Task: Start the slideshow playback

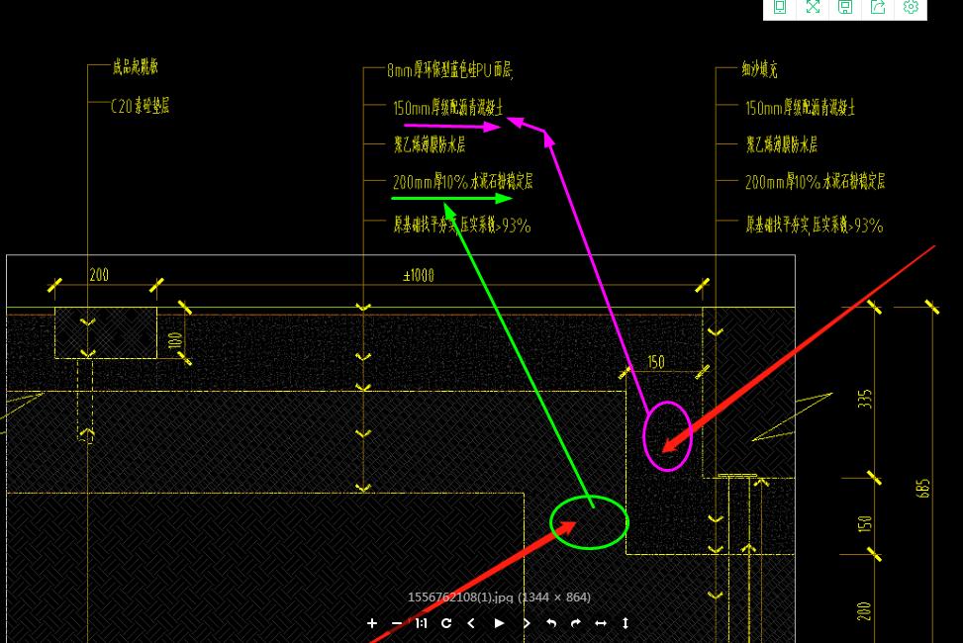Action: coord(499,623)
